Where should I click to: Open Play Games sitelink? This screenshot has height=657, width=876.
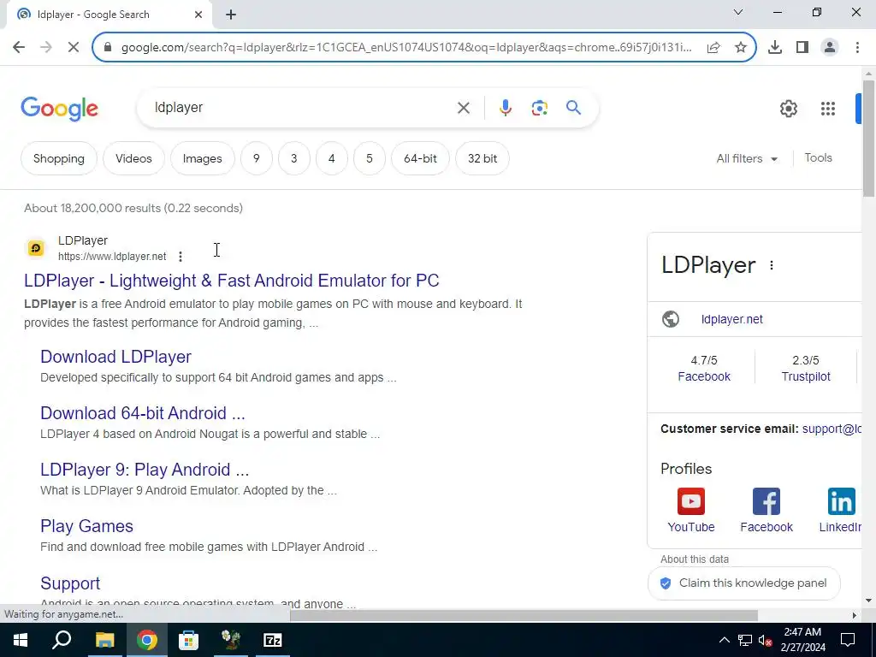pos(86,526)
